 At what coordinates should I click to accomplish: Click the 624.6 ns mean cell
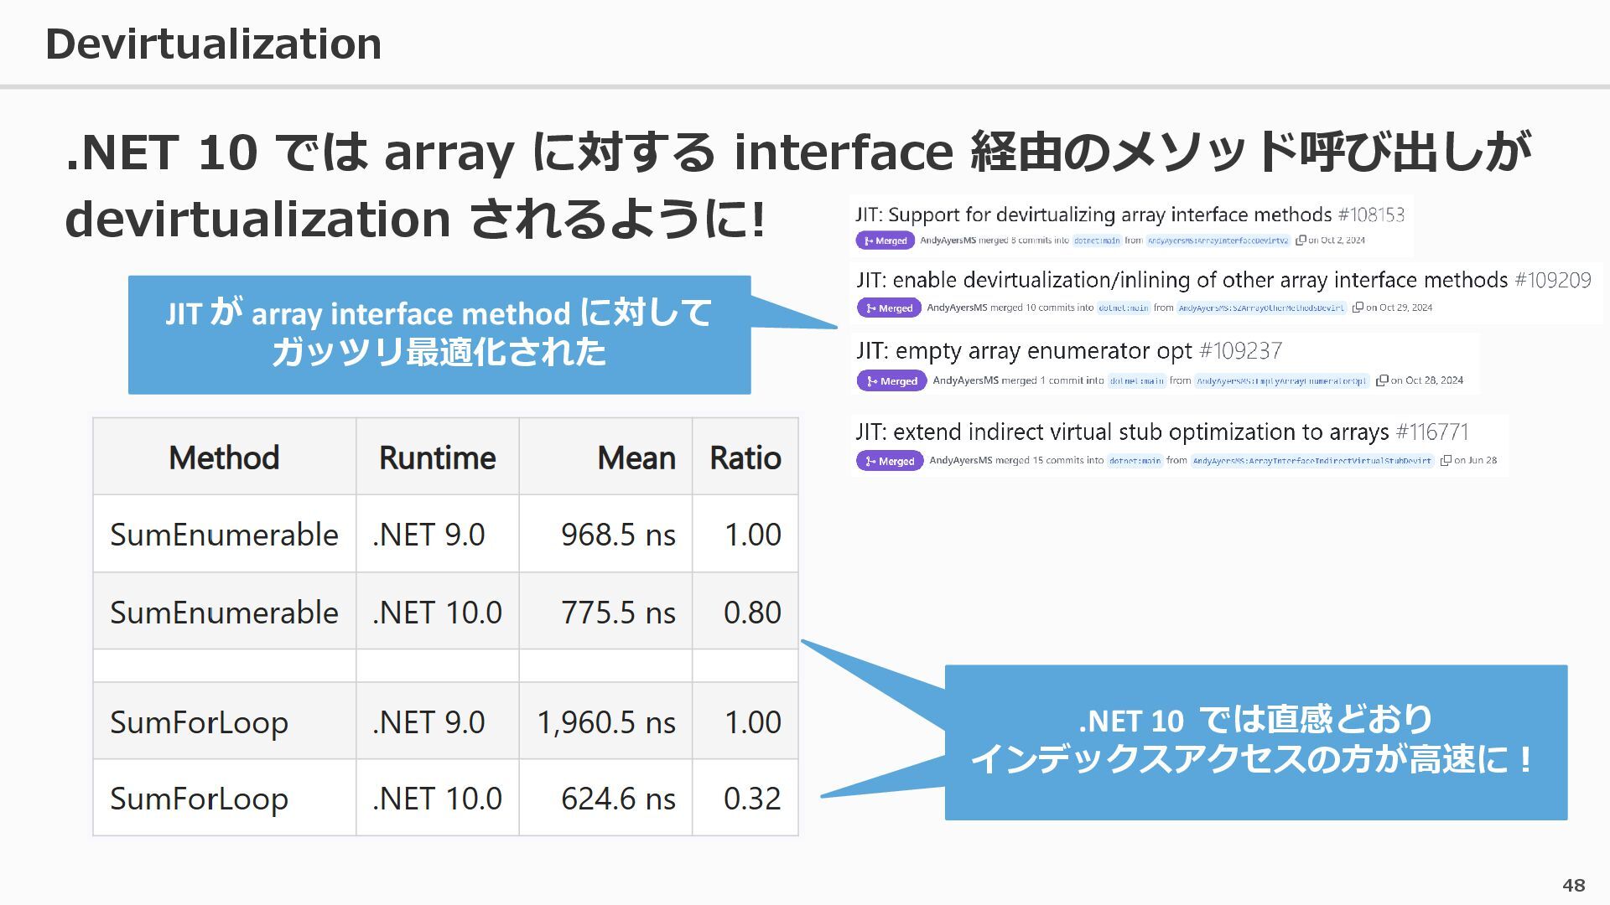(617, 799)
